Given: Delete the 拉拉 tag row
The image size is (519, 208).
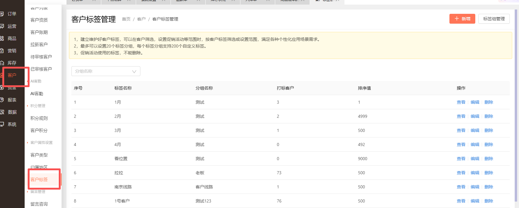Looking at the screenshot, I should tap(489, 173).
